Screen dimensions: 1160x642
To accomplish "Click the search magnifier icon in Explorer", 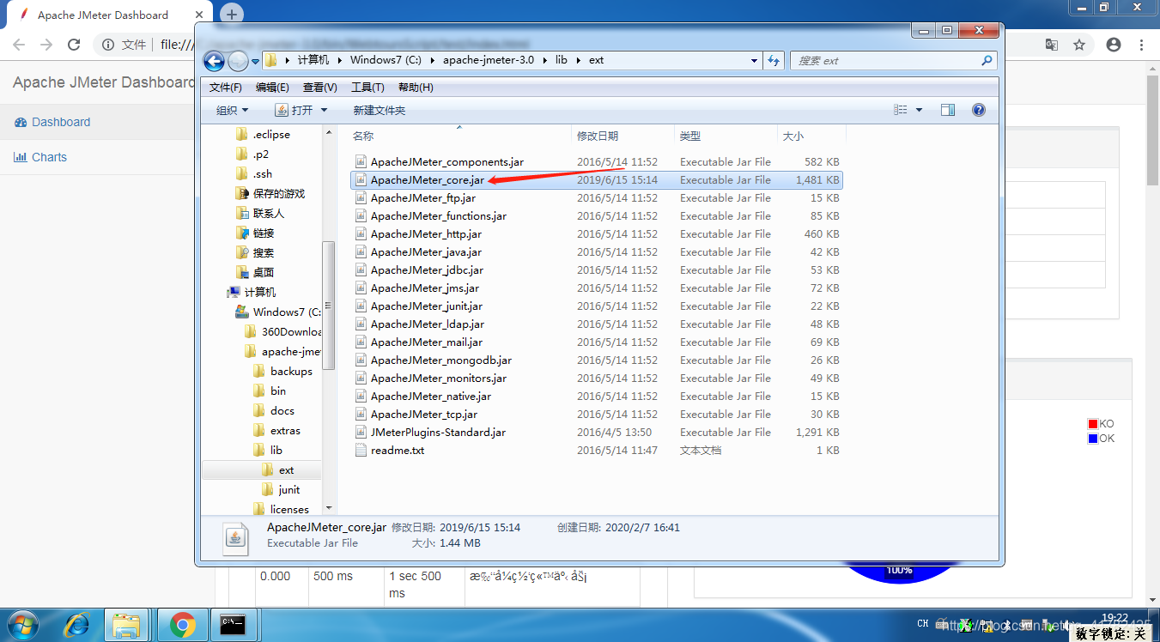I will 987,61.
